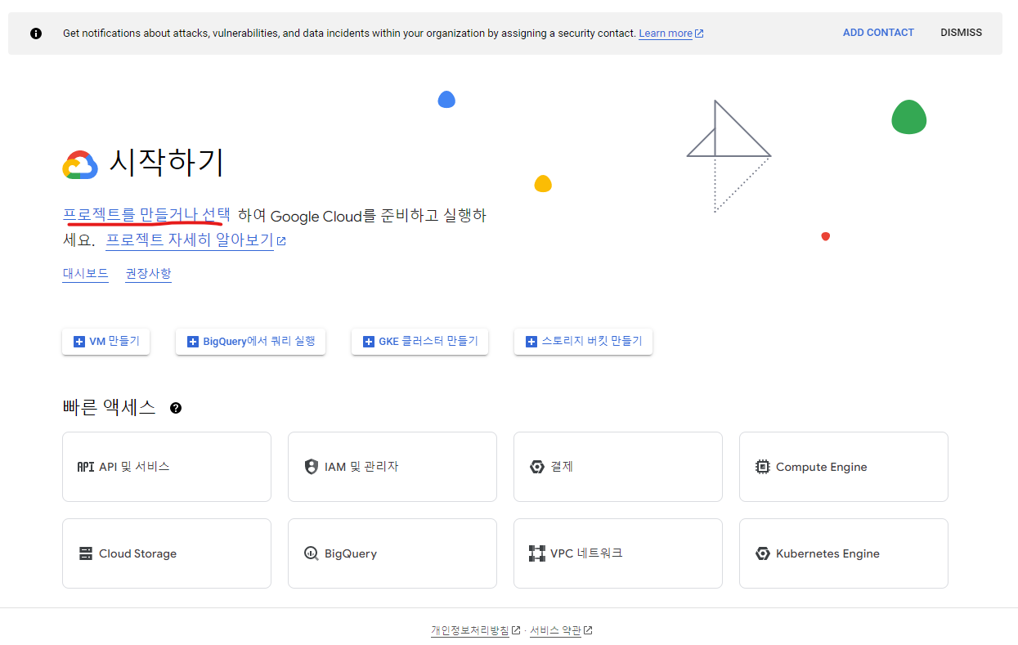Open the IAM 및 관리자 card
The height and width of the screenshot is (645, 1018).
(392, 467)
